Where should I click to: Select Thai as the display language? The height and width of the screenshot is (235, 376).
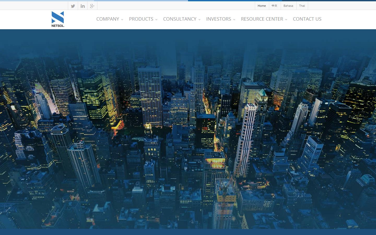[302, 5]
